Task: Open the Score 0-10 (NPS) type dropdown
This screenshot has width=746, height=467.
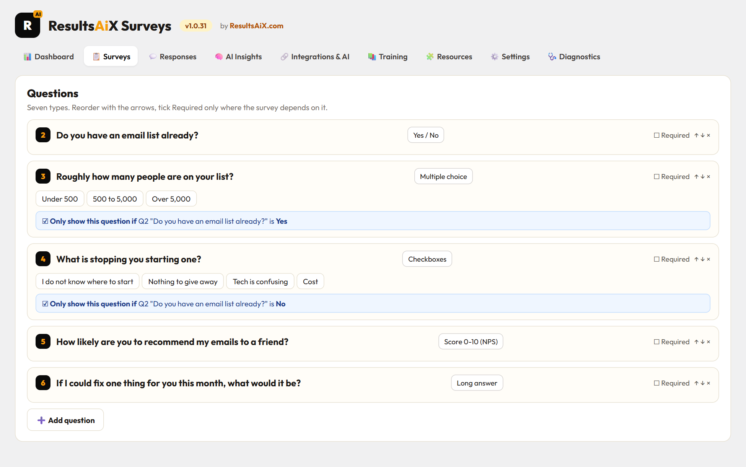Action: (471, 342)
